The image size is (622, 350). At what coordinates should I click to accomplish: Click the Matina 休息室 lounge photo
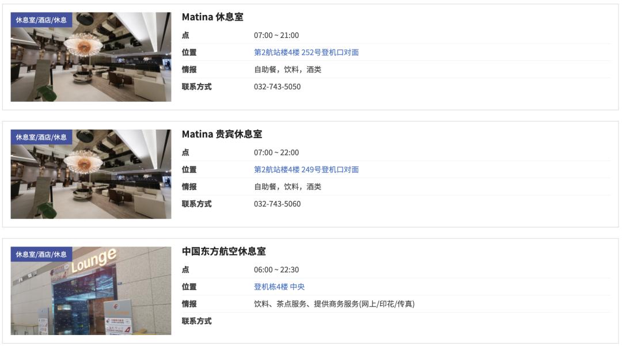(90, 56)
